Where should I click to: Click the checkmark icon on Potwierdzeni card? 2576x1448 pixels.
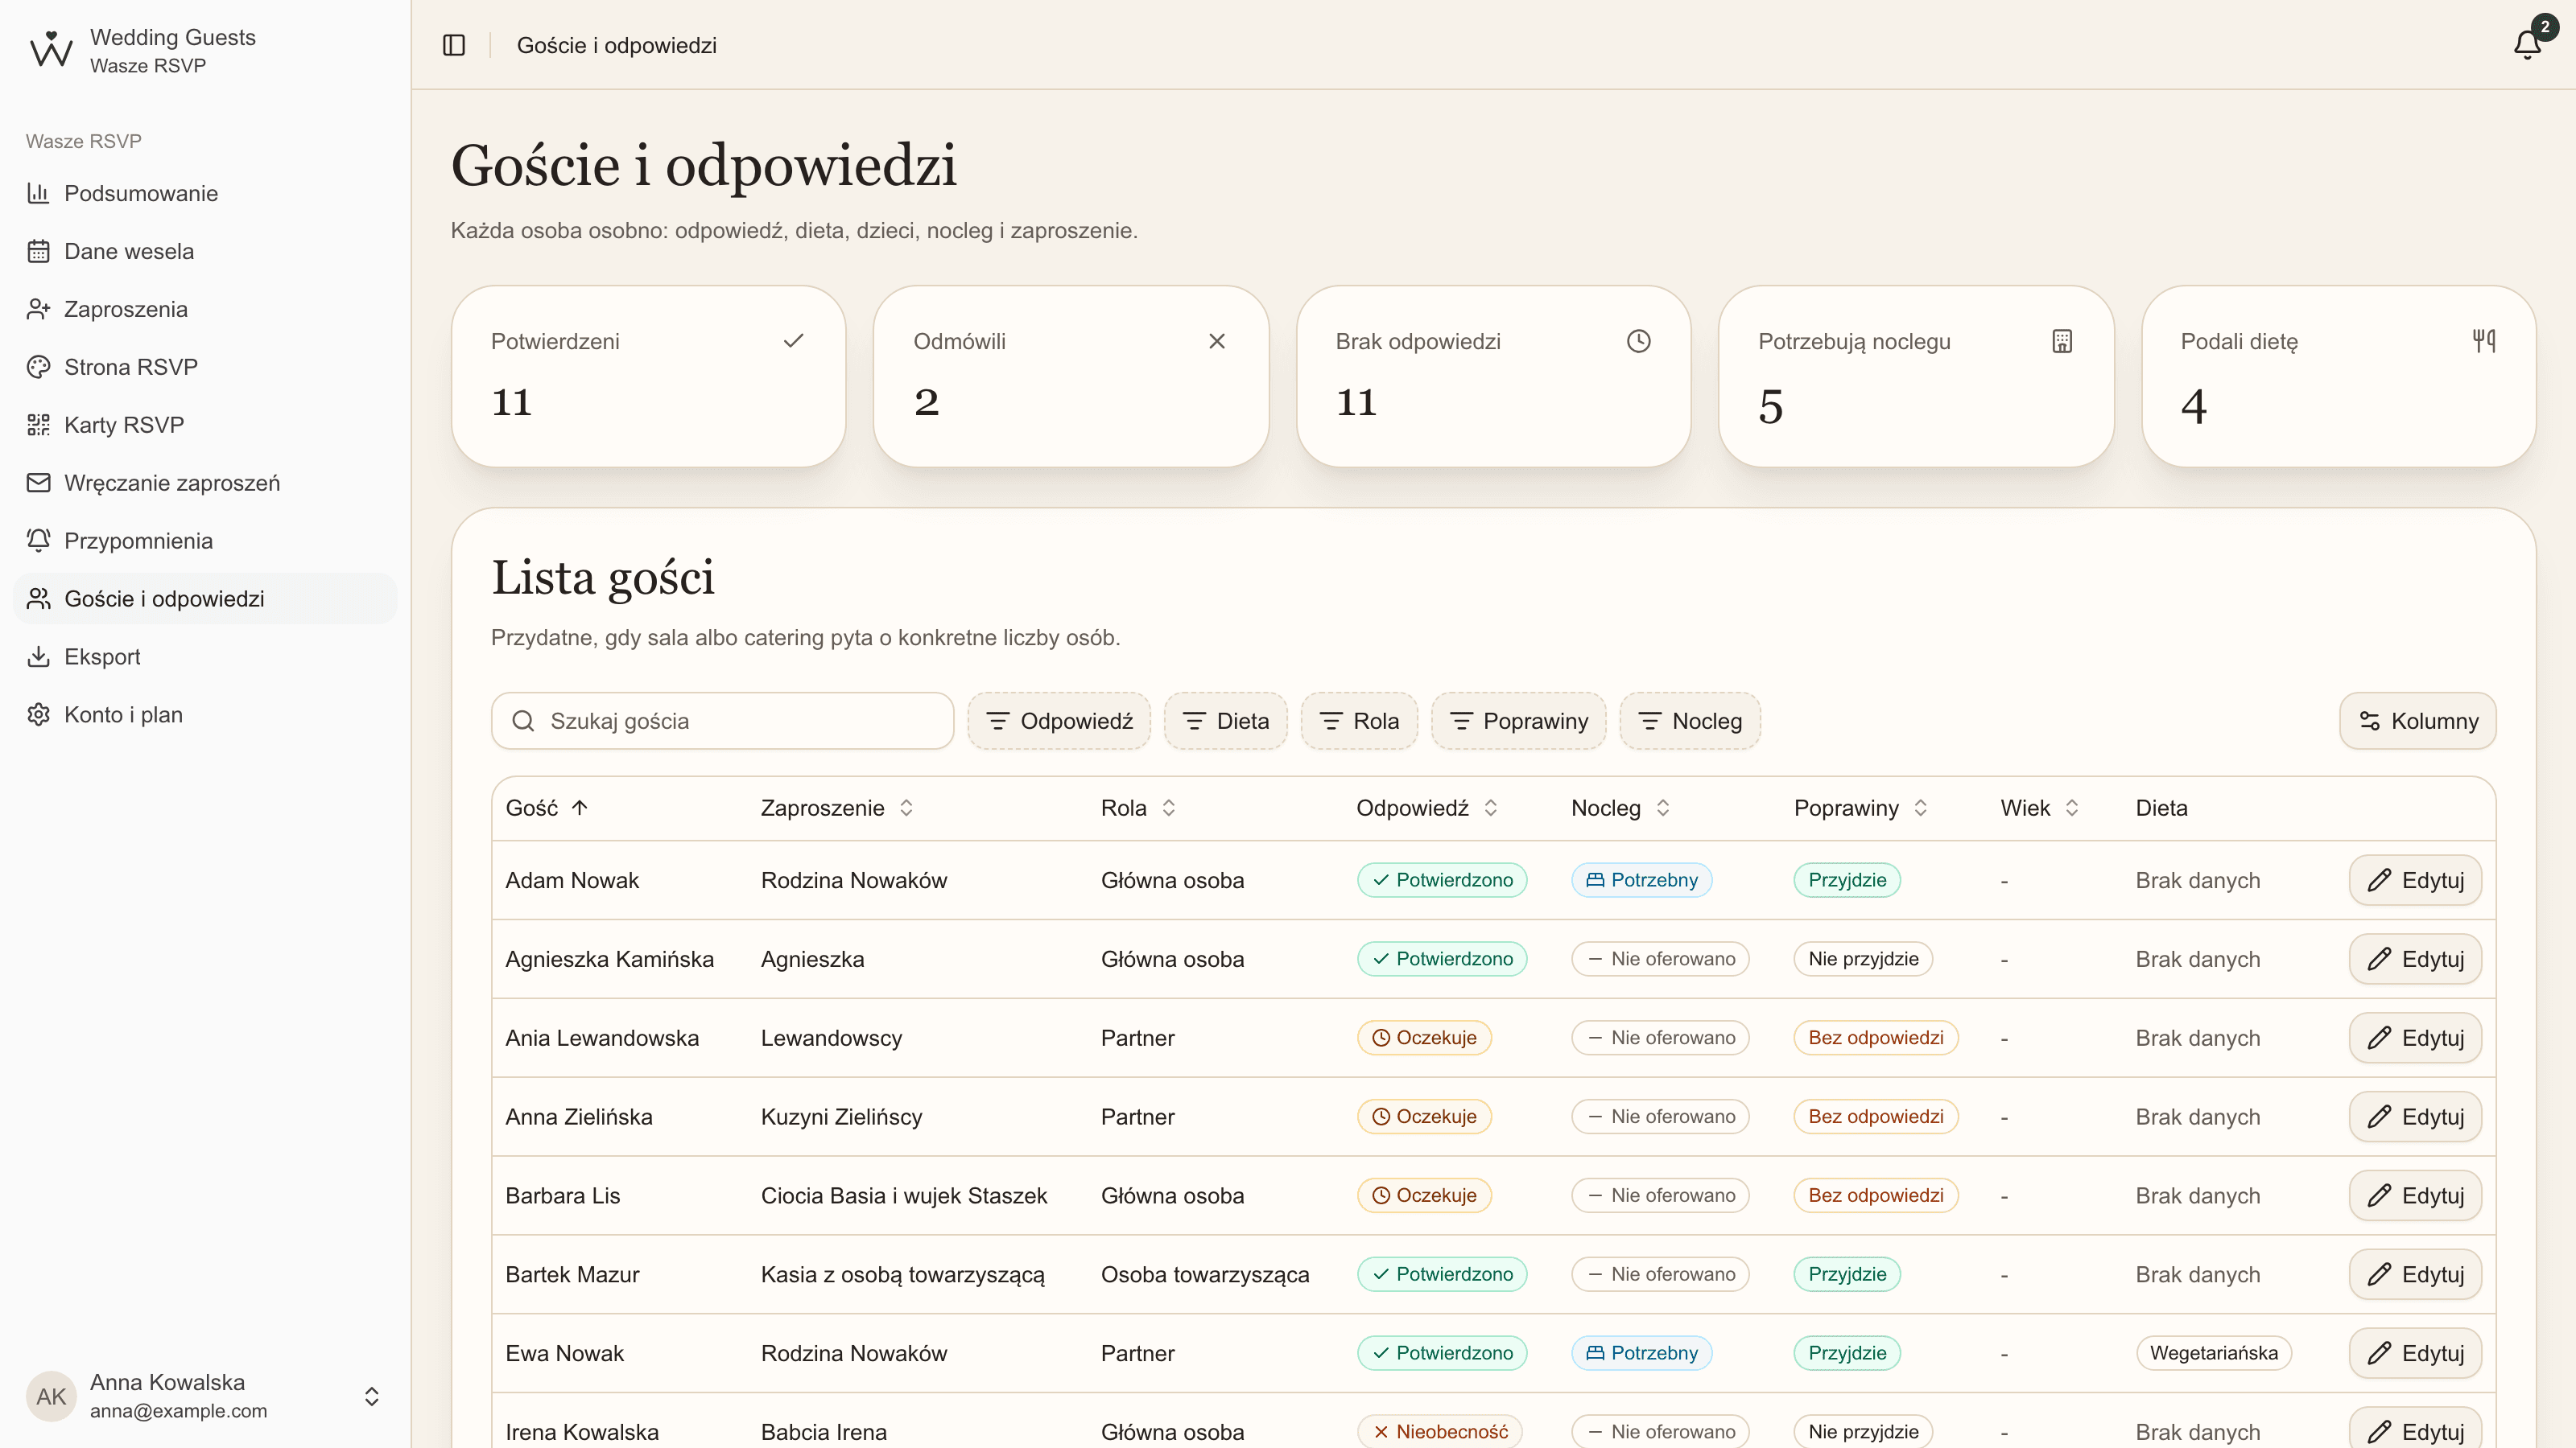coord(793,341)
